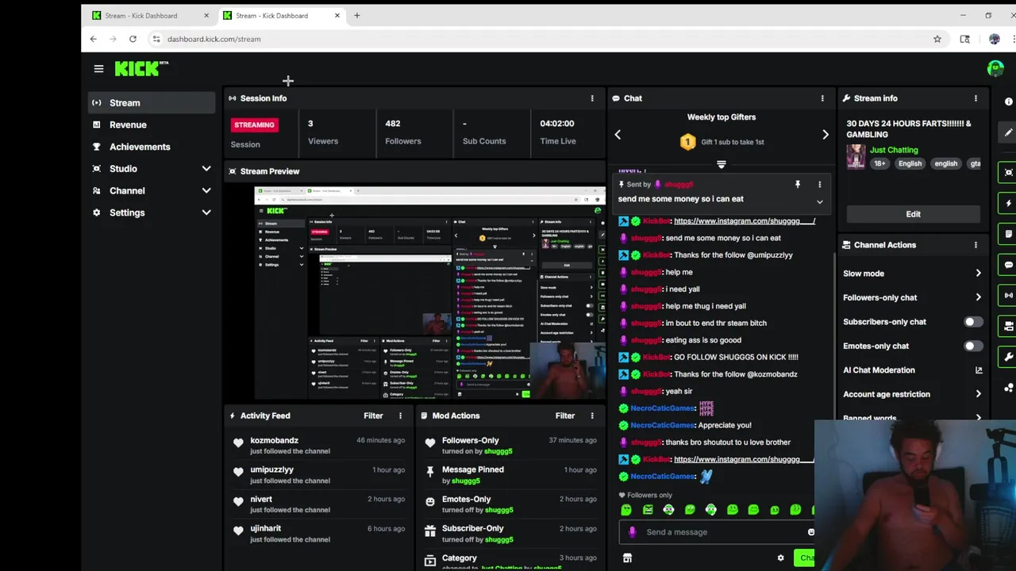Viewport: 1016px width, 571px height.
Task: Click the Edit stream info button
Action: pos(913,214)
